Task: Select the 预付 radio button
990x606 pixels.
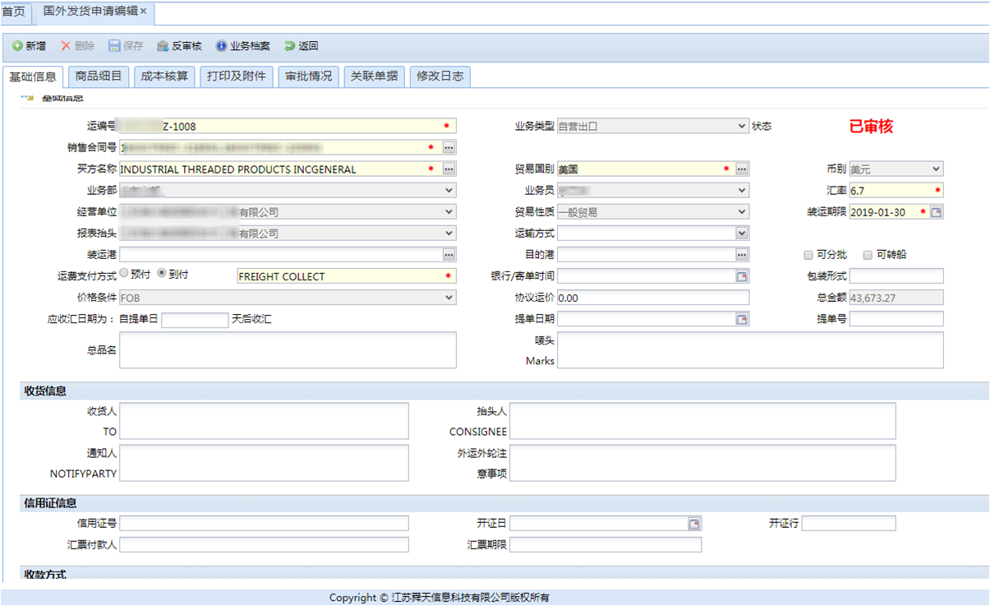Action: coord(124,273)
